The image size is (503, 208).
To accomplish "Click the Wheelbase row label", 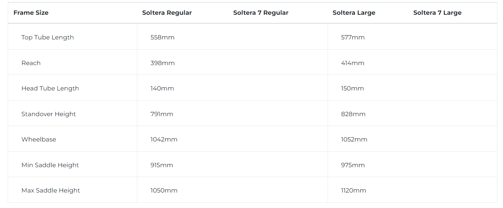I will [x=39, y=139].
